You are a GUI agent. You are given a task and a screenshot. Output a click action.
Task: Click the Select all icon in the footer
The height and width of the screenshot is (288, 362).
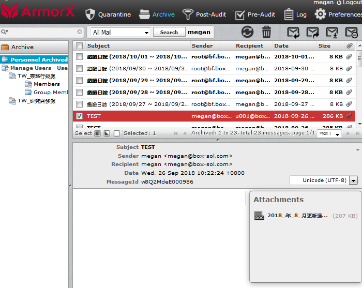click(98, 133)
